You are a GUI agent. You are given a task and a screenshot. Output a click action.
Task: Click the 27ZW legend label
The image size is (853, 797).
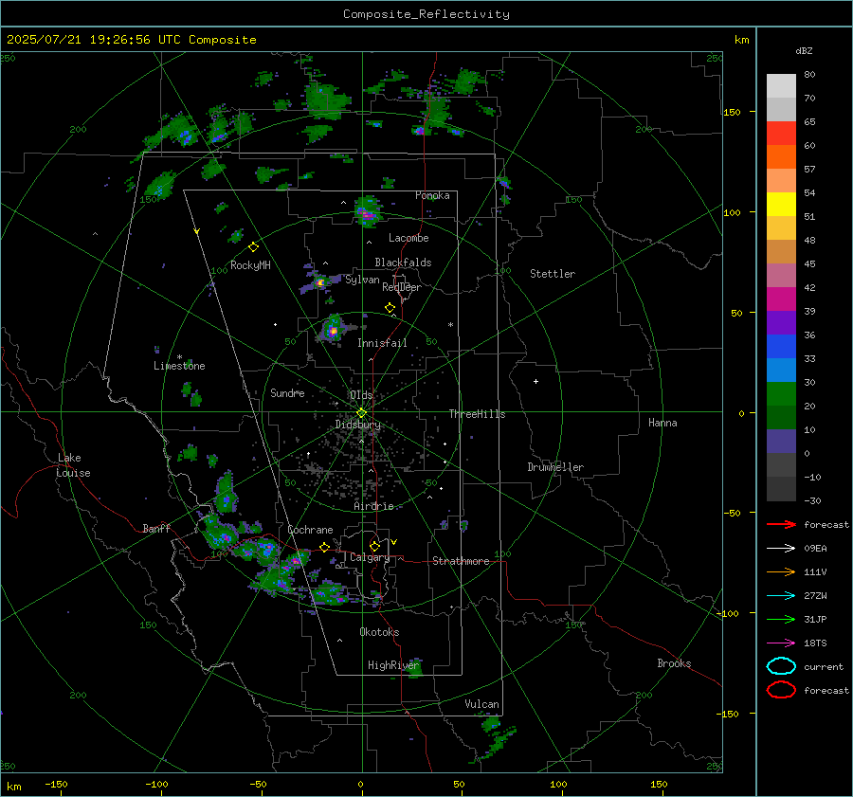coord(815,596)
